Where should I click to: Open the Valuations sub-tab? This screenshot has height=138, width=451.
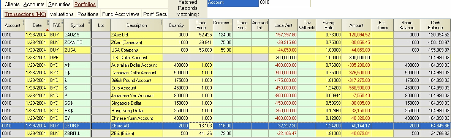pyautogui.click(x=62, y=14)
